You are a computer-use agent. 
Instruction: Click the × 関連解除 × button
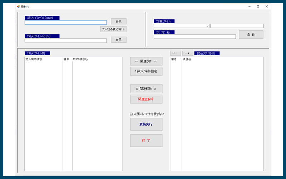click(146, 88)
